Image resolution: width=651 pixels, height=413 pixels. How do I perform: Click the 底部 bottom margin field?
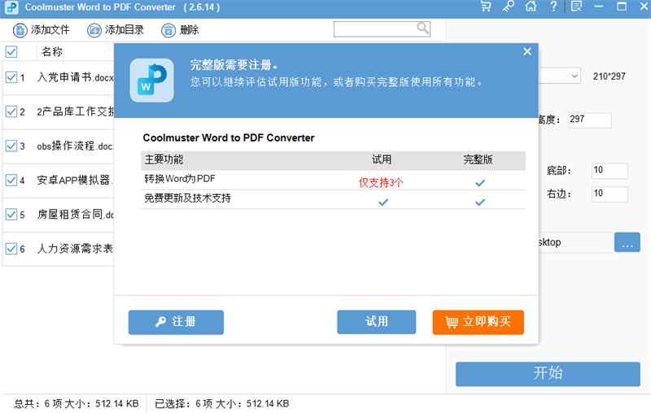(x=609, y=171)
